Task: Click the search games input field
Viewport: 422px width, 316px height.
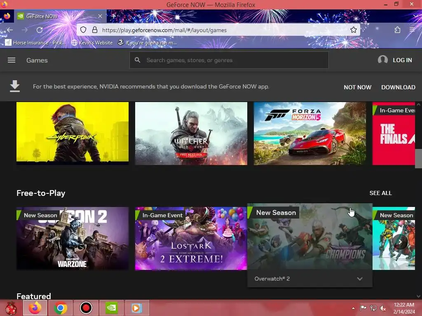Action: (229, 60)
